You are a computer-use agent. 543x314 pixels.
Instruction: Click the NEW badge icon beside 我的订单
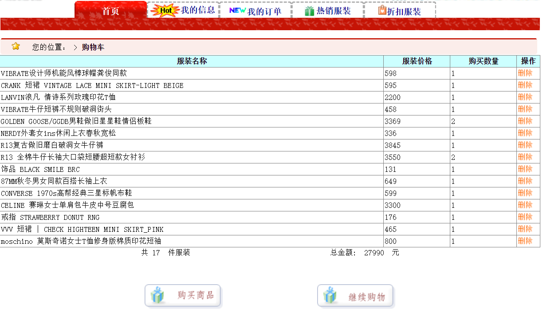tap(237, 10)
